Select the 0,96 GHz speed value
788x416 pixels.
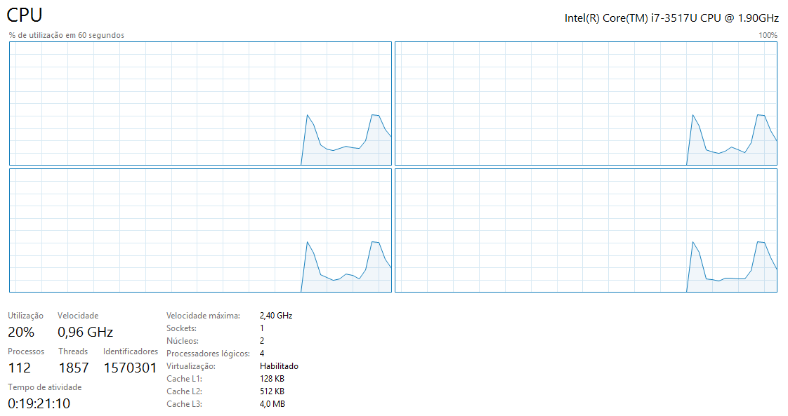(x=86, y=332)
